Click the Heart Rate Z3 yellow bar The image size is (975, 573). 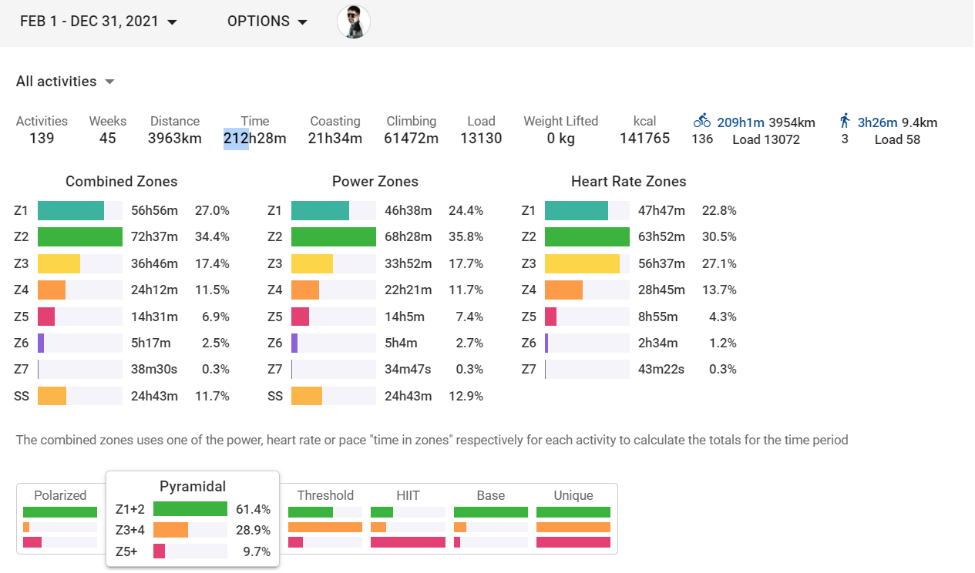pyautogui.click(x=582, y=263)
